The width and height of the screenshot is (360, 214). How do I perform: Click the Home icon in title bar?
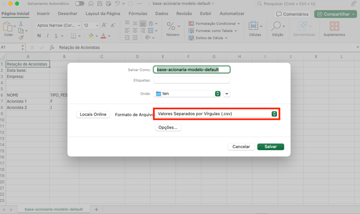pyautogui.click(x=91, y=4)
